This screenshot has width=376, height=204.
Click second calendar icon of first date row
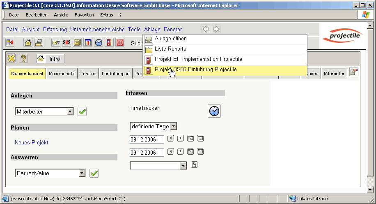point(200,138)
